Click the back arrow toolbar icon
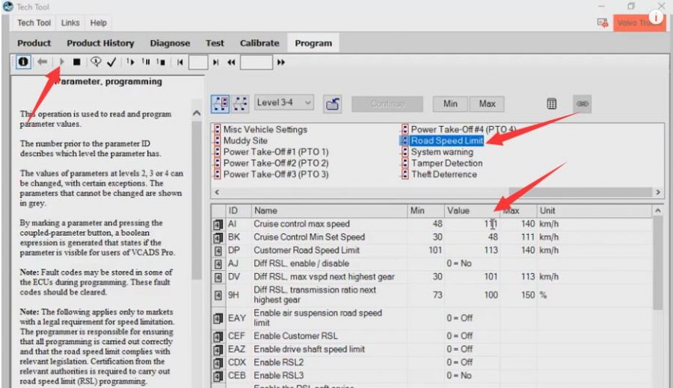Image resolution: width=673 pixels, height=388 pixels. coord(42,62)
